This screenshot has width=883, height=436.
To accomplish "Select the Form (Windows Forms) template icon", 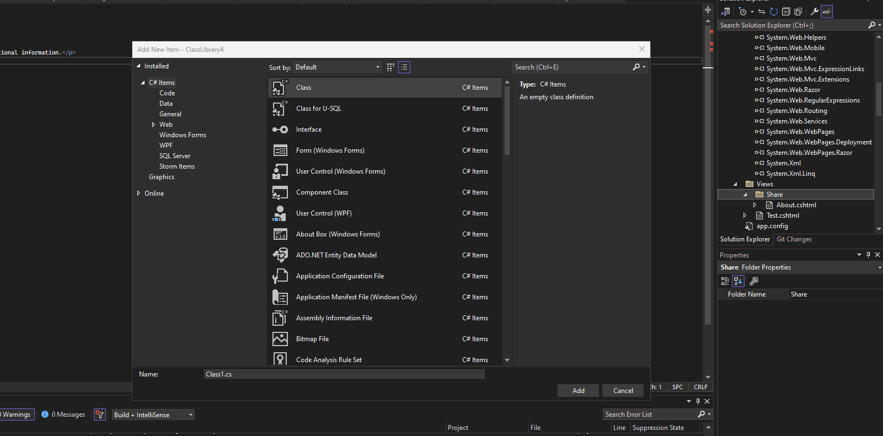I will tap(280, 150).
